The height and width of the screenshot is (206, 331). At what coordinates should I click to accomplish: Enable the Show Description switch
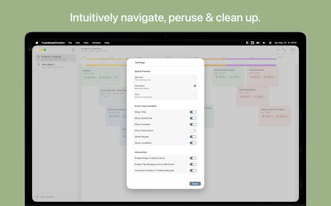tap(193, 131)
